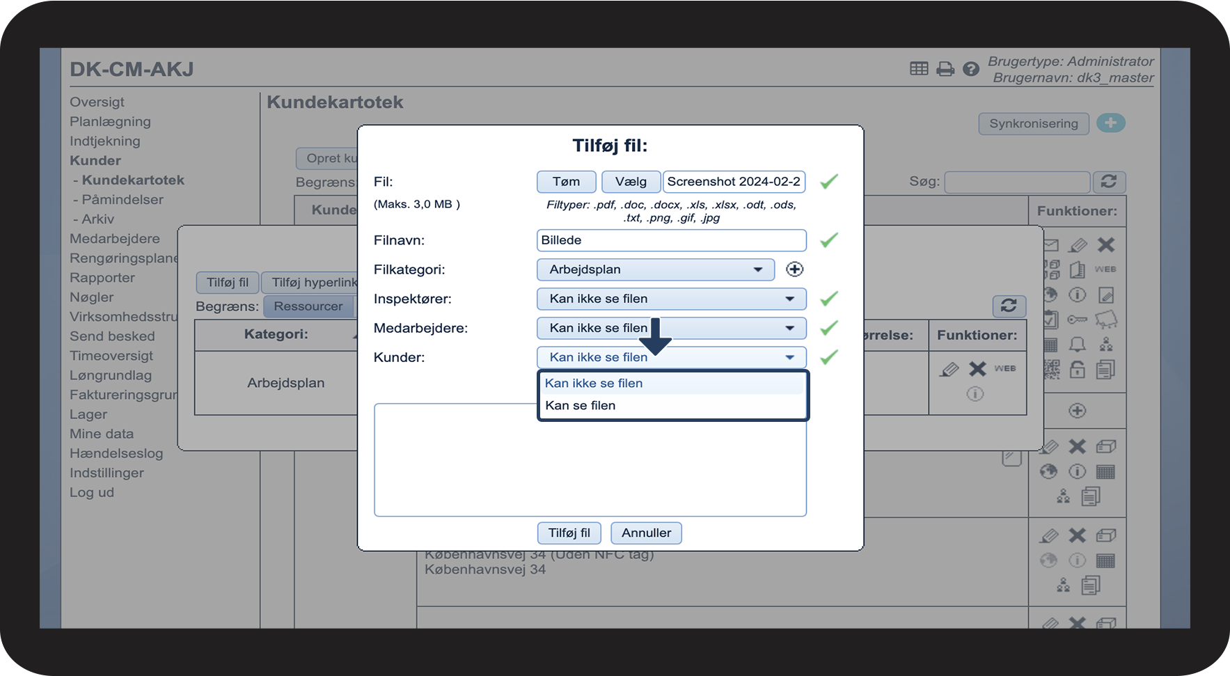The width and height of the screenshot is (1230, 676).
Task: Open the help question mark icon
Action: click(970, 69)
